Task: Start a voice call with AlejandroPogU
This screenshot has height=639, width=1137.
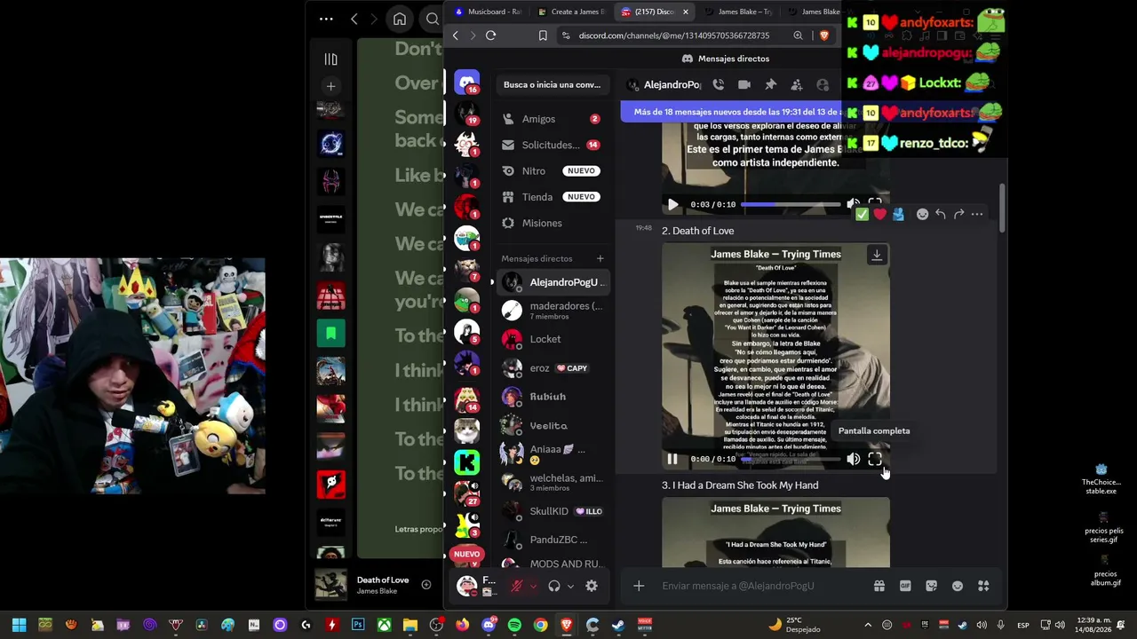Action: 719,84
